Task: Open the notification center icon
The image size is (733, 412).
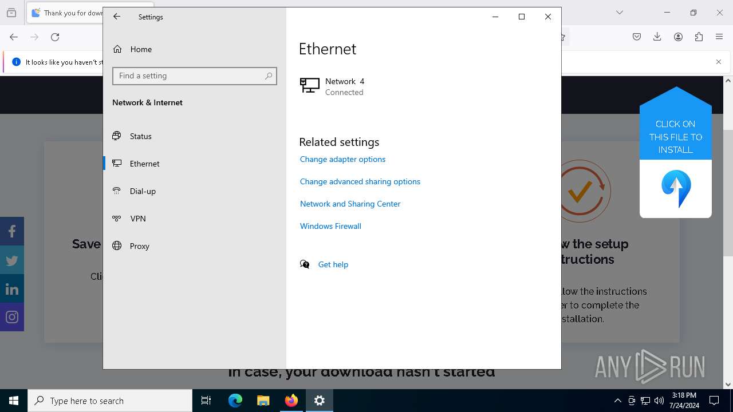Action: pyautogui.click(x=714, y=401)
